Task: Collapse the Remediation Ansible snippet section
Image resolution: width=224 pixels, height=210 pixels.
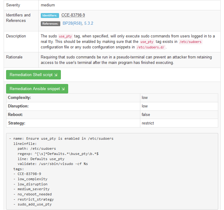Action: [37, 89]
